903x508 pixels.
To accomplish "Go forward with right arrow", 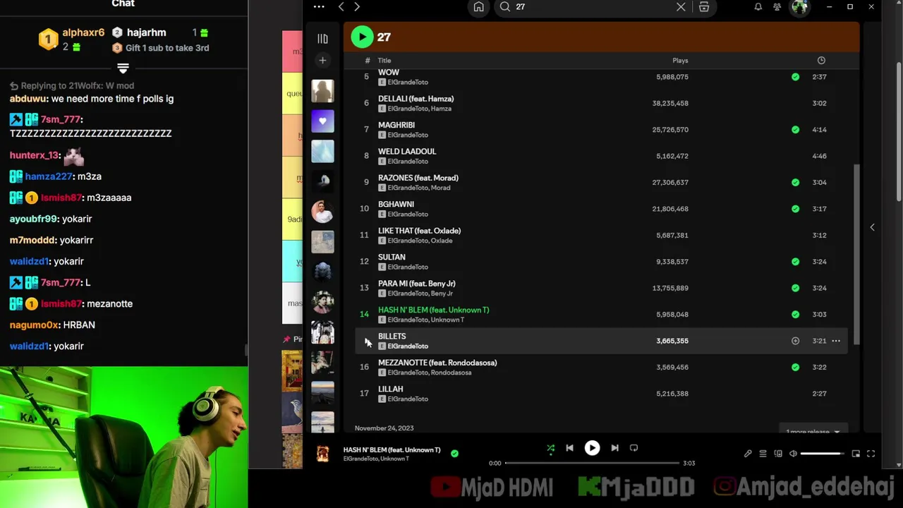I will [357, 7].
